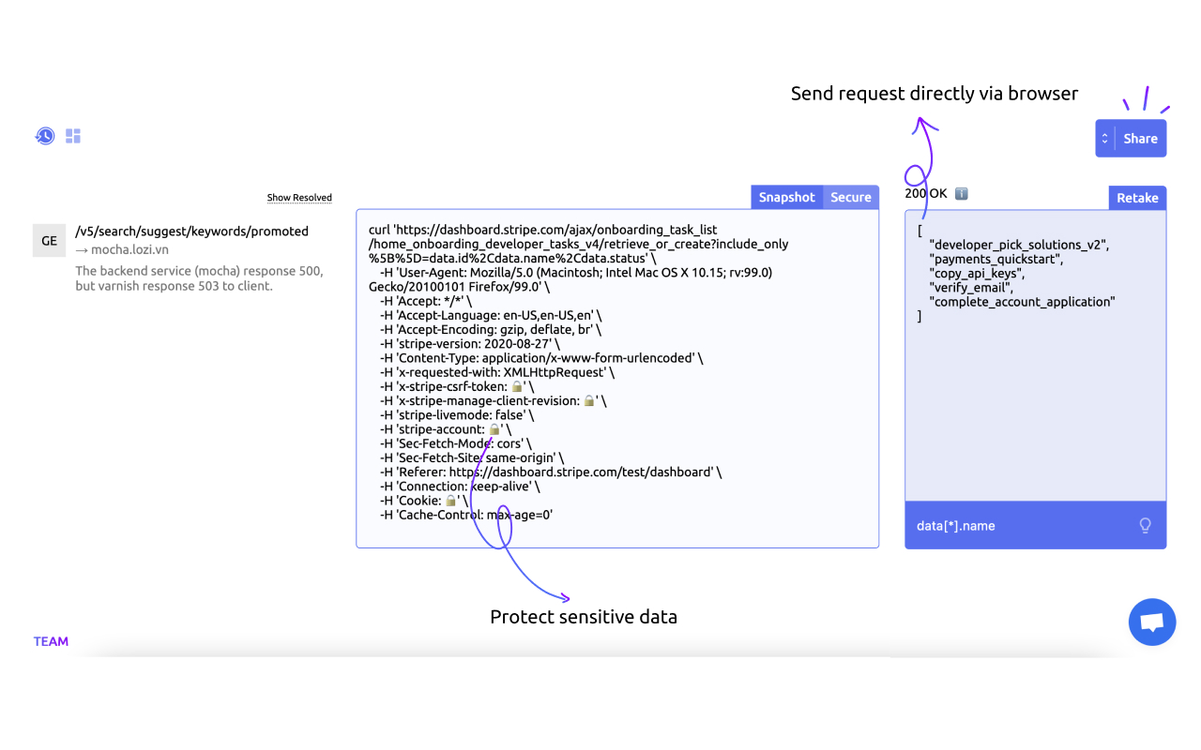Click the stripe-livemode false header line
1201x750 pixels.
[457, 414]
